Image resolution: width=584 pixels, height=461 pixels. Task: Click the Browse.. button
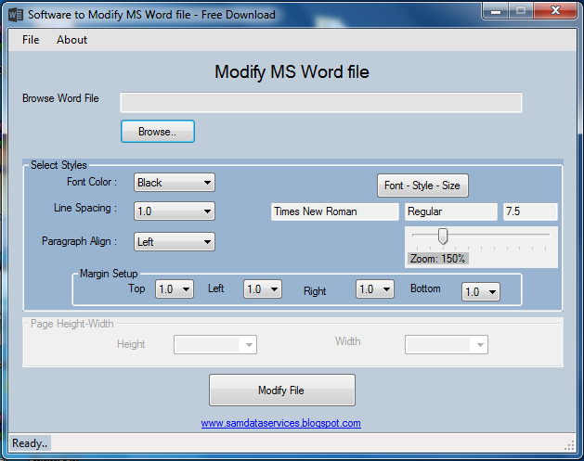tap(158, 132)
